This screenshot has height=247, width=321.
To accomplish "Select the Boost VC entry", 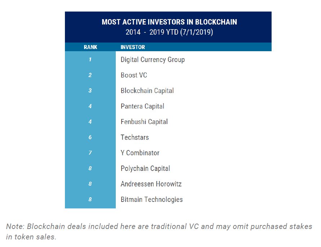I will click(134, 75).
